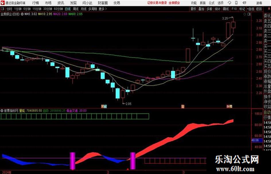Switch to 1分钟 chart period
The image size is (271, 174).
coord(18,9)
